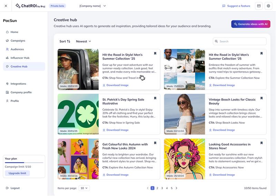Download image for Gear up card
276x196 pixels.
[116, 85]
